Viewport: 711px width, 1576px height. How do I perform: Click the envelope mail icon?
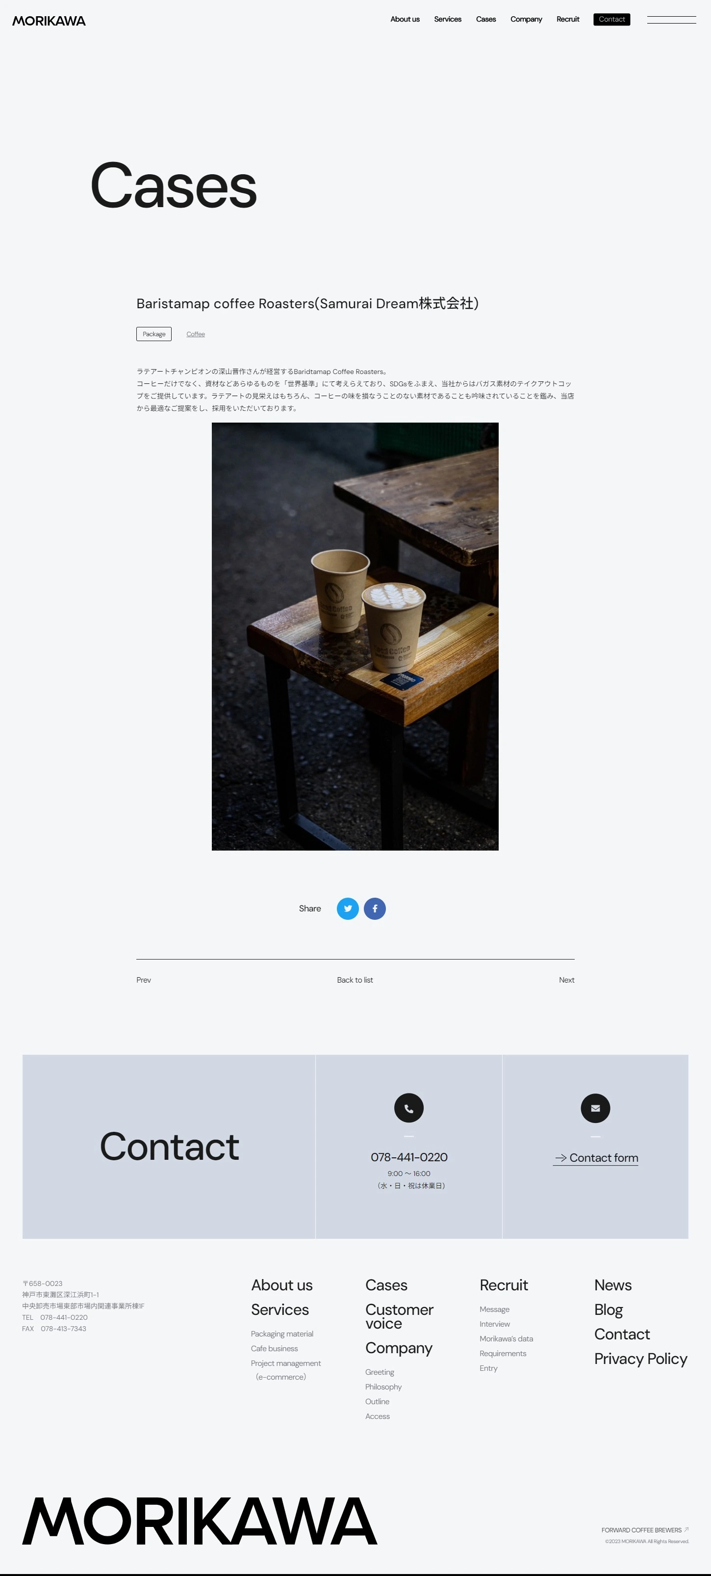(595, 1108)
